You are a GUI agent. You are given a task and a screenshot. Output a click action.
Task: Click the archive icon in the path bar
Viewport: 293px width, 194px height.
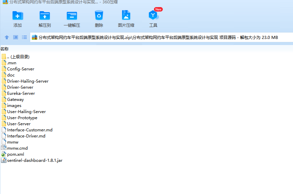point(35,37)
